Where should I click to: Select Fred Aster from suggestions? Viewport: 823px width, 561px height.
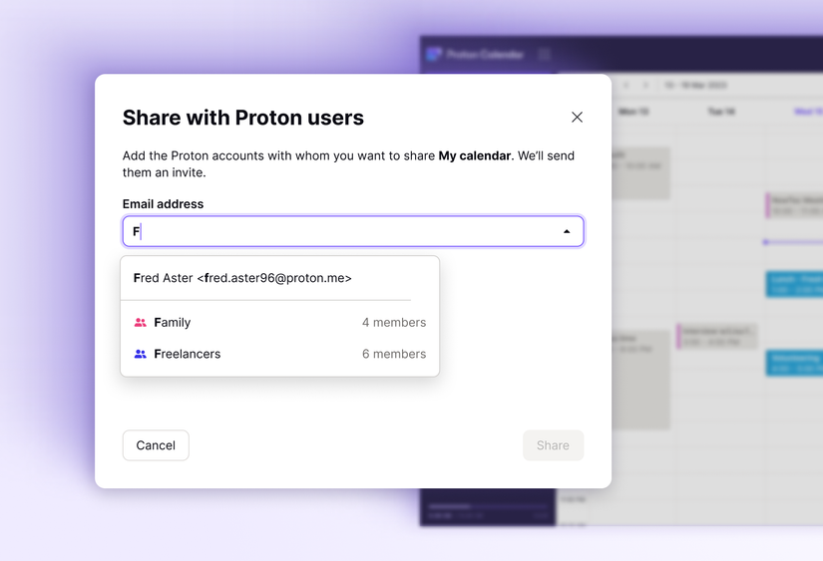[x=242, y=278]
